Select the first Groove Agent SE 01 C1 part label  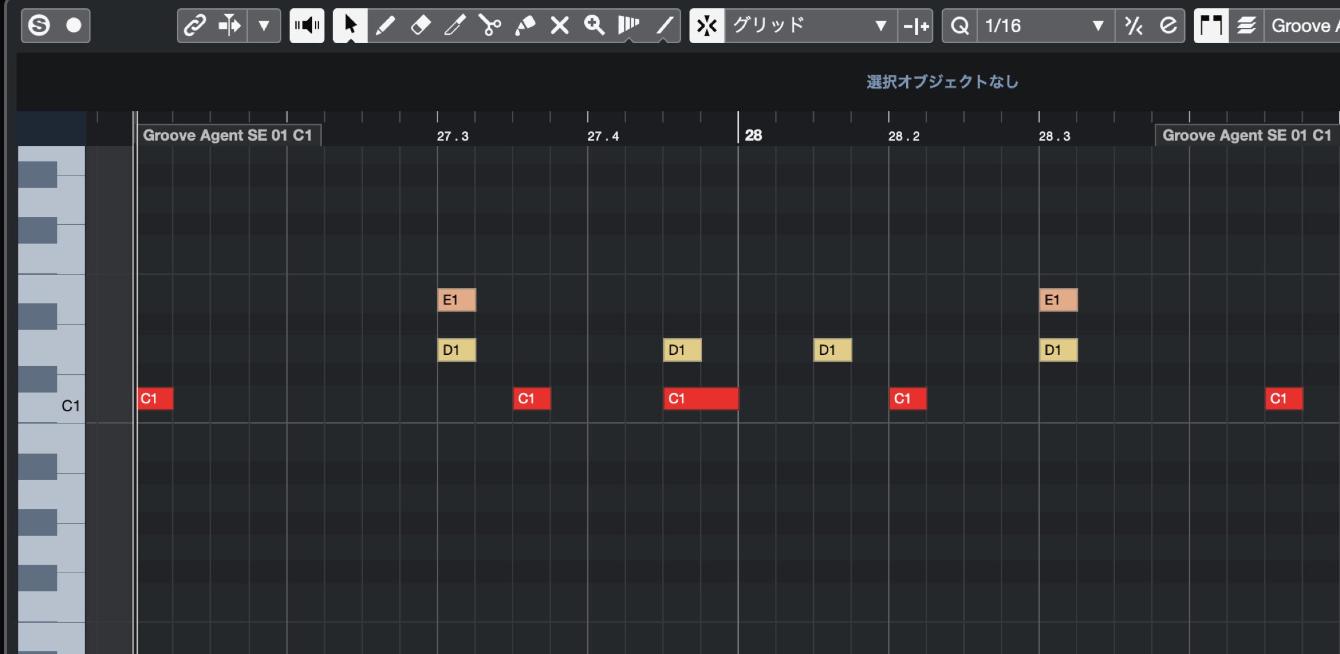coord(228,135)
